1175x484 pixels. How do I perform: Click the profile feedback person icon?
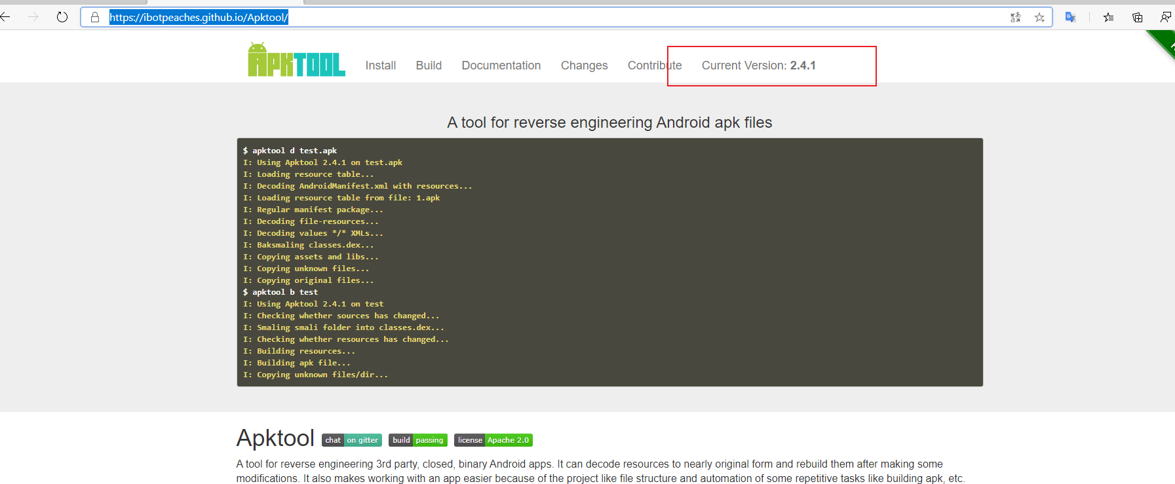click(1165, 17)
